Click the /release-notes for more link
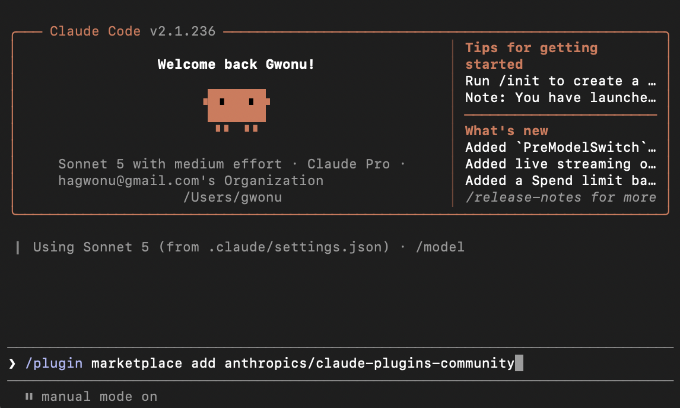The height and width of the screenshot is (408, 680). pyautogui.click(x=560, y=197)
